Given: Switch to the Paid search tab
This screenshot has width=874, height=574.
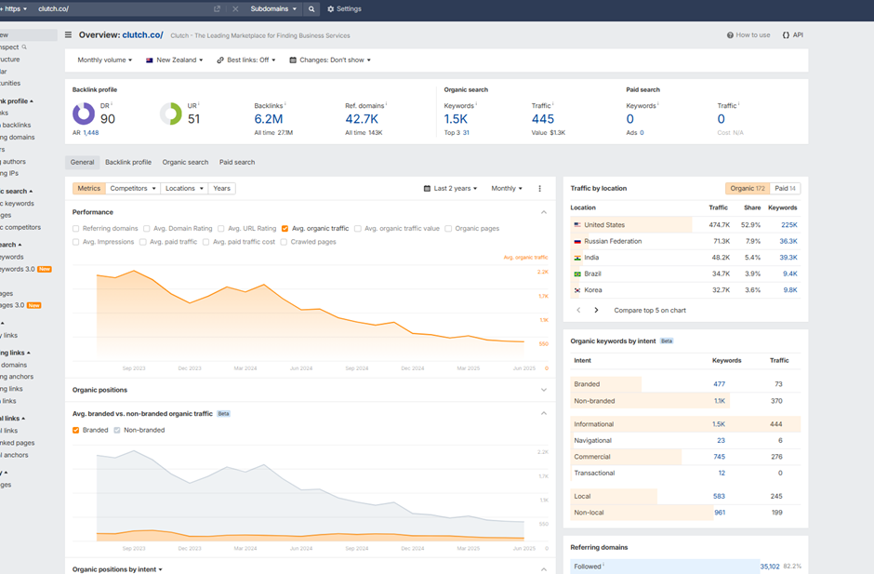Looking at the screenshot, I should pyautogui.click(x=237, y=162).
